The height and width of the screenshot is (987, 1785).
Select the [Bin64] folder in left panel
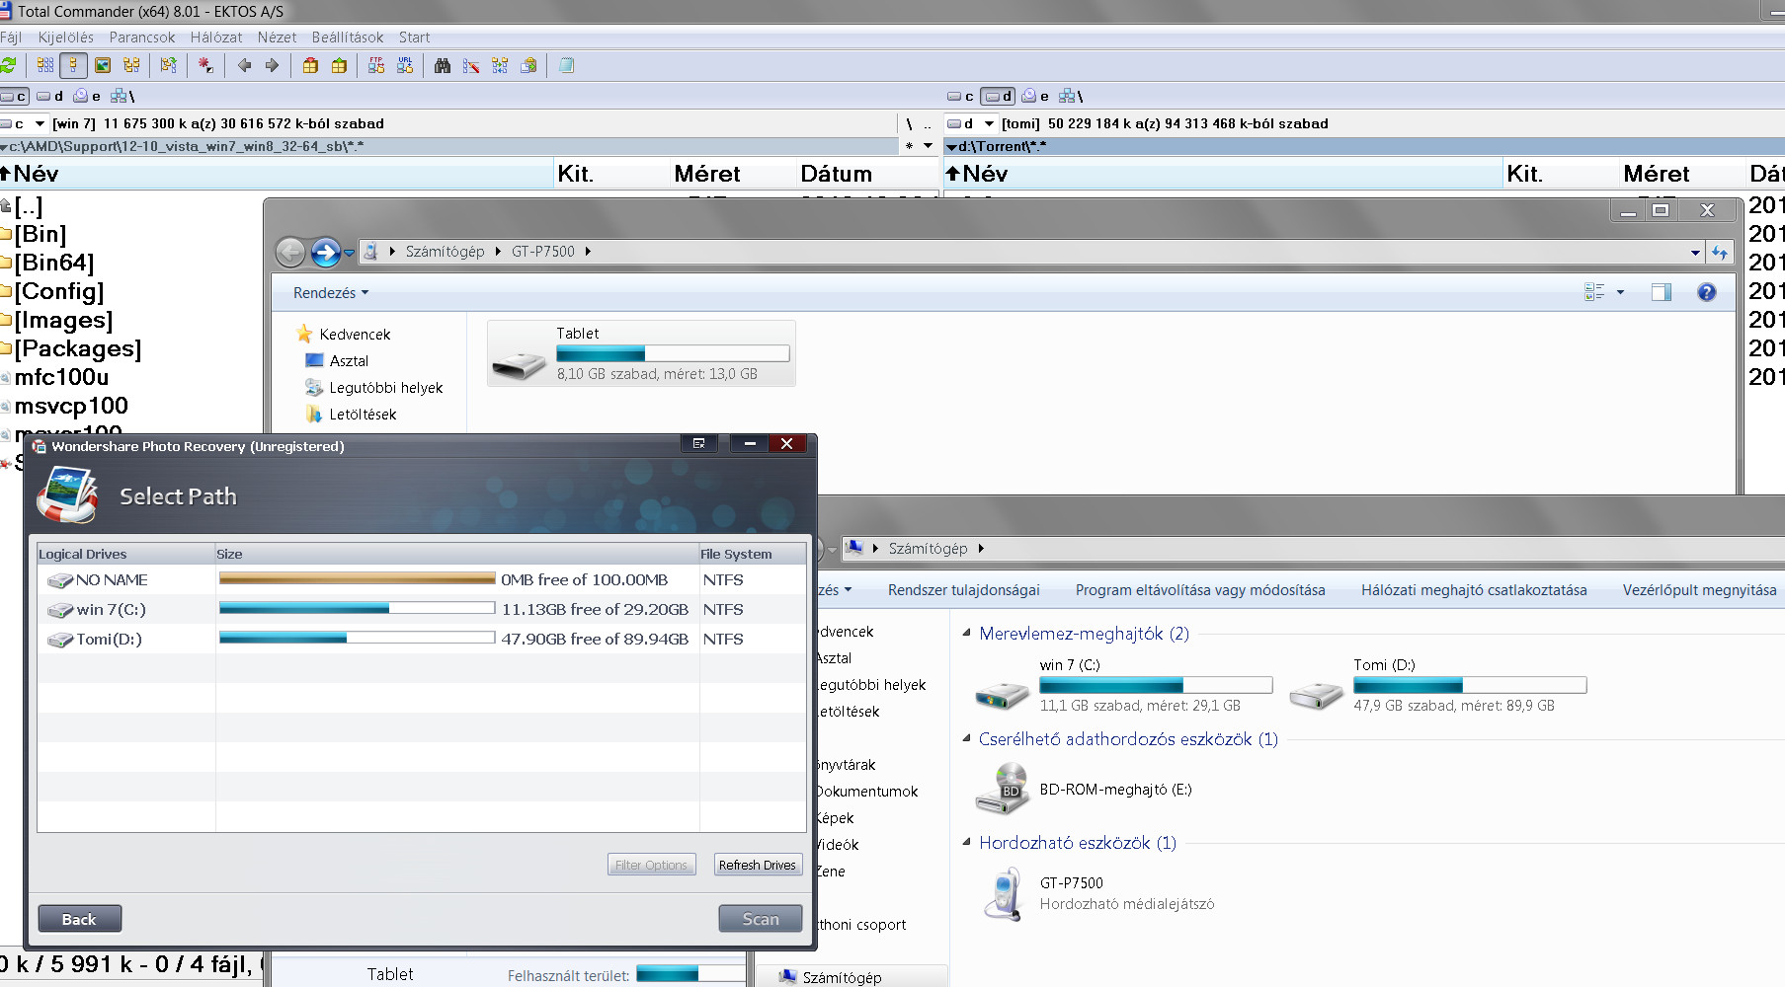[x=54, y=263]
